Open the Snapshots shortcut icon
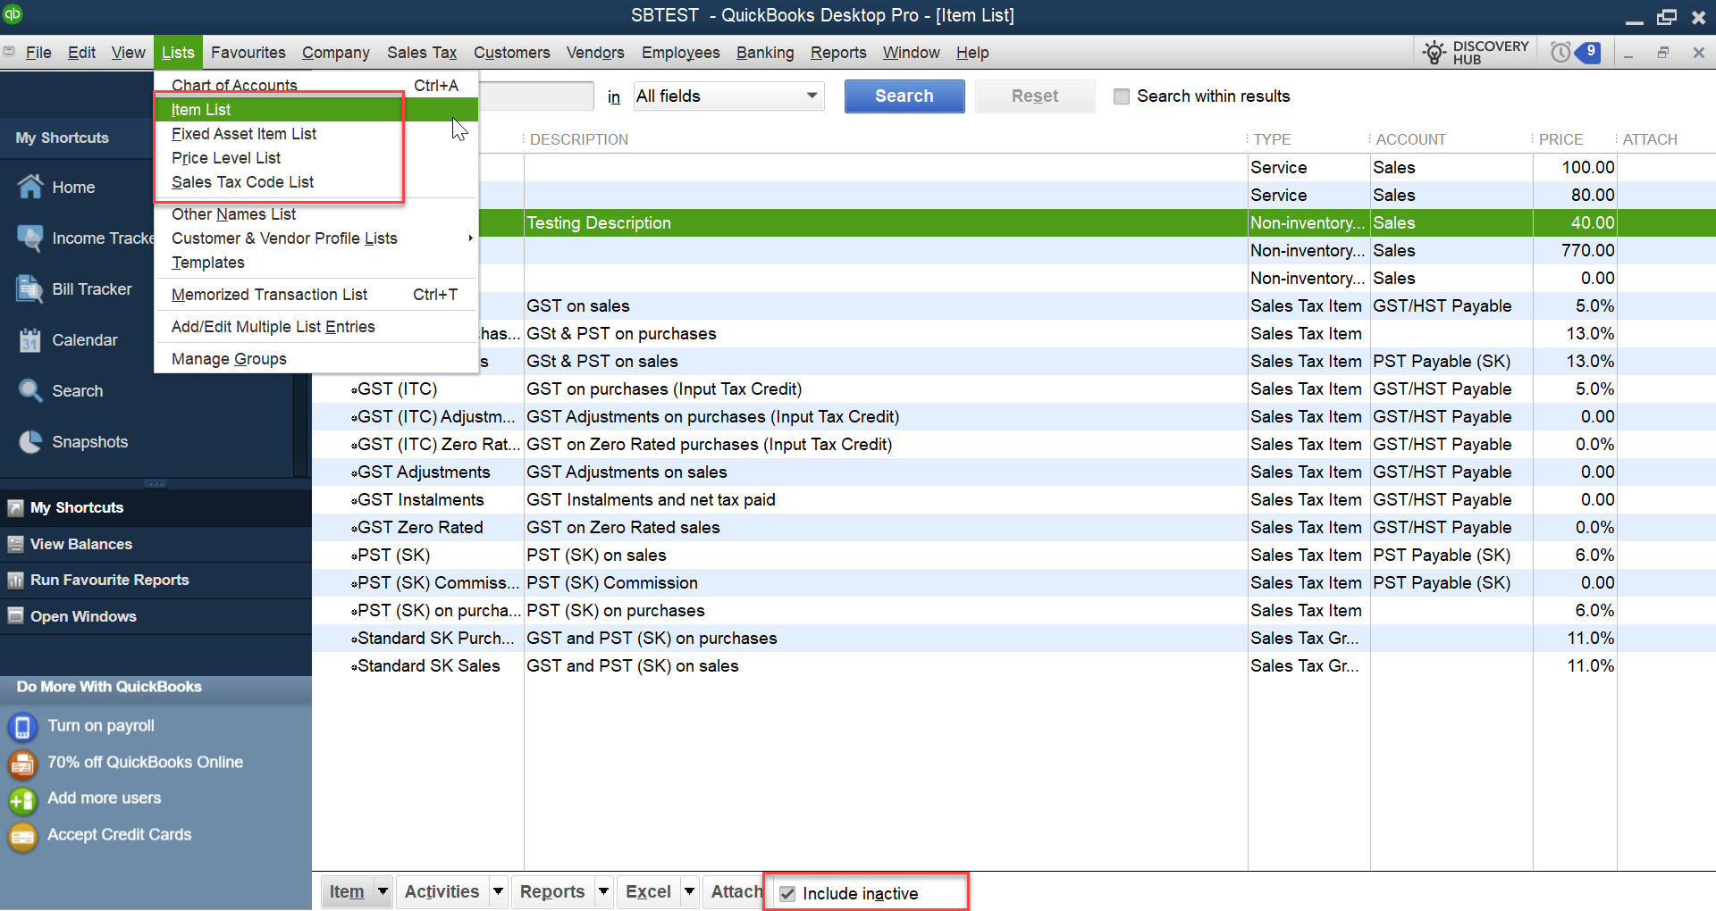Screen dimensions: 1716x911 tap(30, 441)
